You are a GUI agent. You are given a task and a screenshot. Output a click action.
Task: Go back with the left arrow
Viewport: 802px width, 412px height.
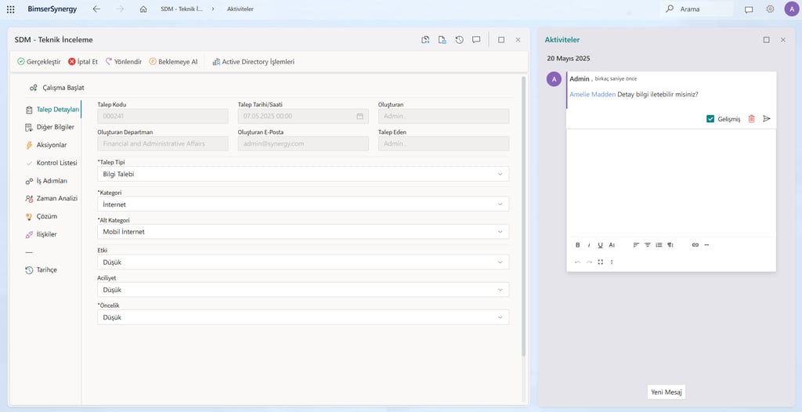pyautogui.click(x=96, y=9)
